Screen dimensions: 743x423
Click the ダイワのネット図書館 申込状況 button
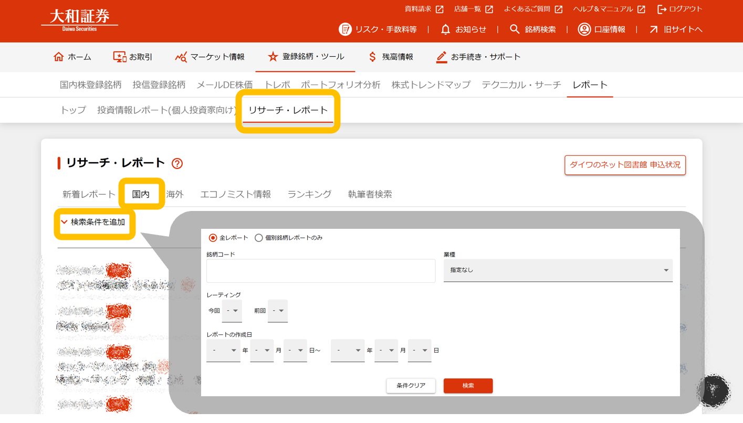[625, 165]
